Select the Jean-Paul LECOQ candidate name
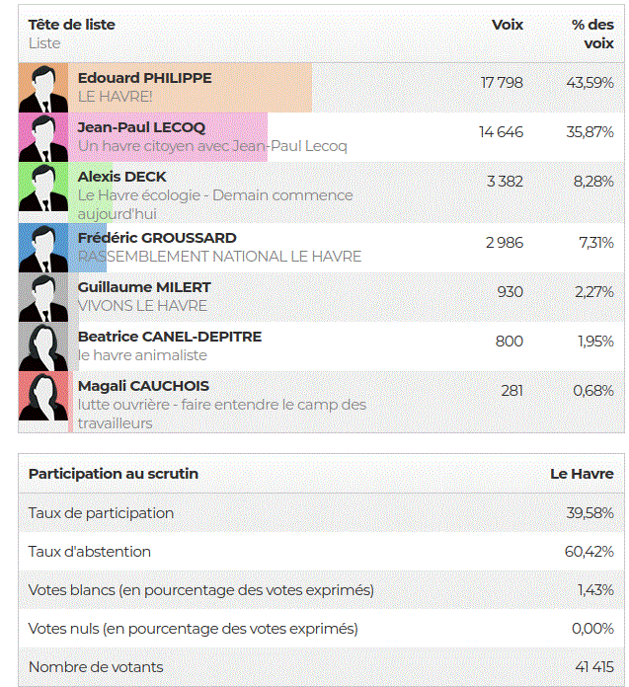 point(141,127)
